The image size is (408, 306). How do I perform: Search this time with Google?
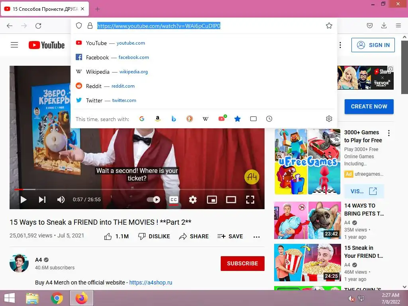pyautogui.click(x=142, y=119)
